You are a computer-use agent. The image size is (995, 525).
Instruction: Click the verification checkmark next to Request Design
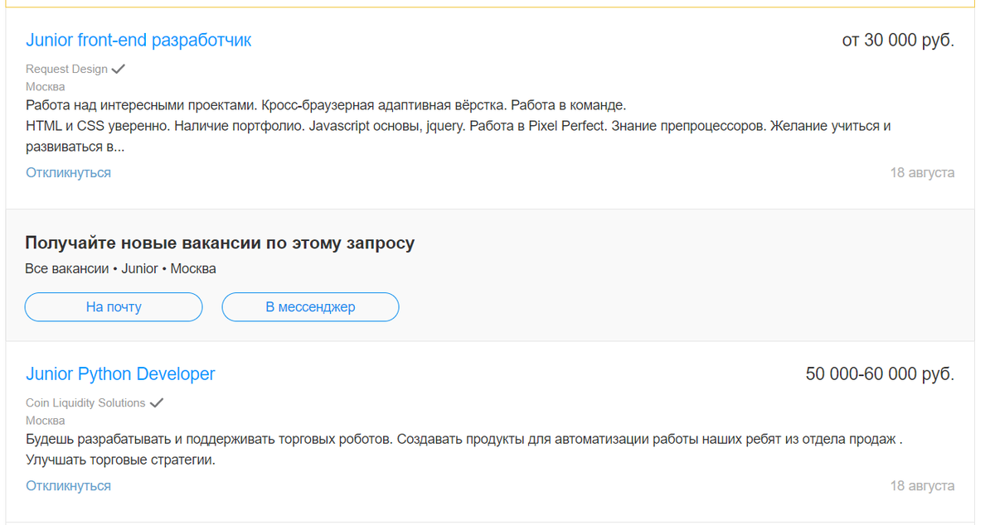pos(119,69)
